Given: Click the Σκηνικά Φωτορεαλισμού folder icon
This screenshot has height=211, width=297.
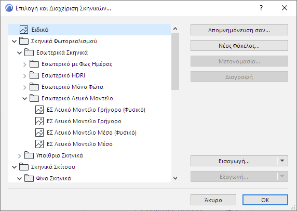Looking at the screenshot, I should point(24,41).
